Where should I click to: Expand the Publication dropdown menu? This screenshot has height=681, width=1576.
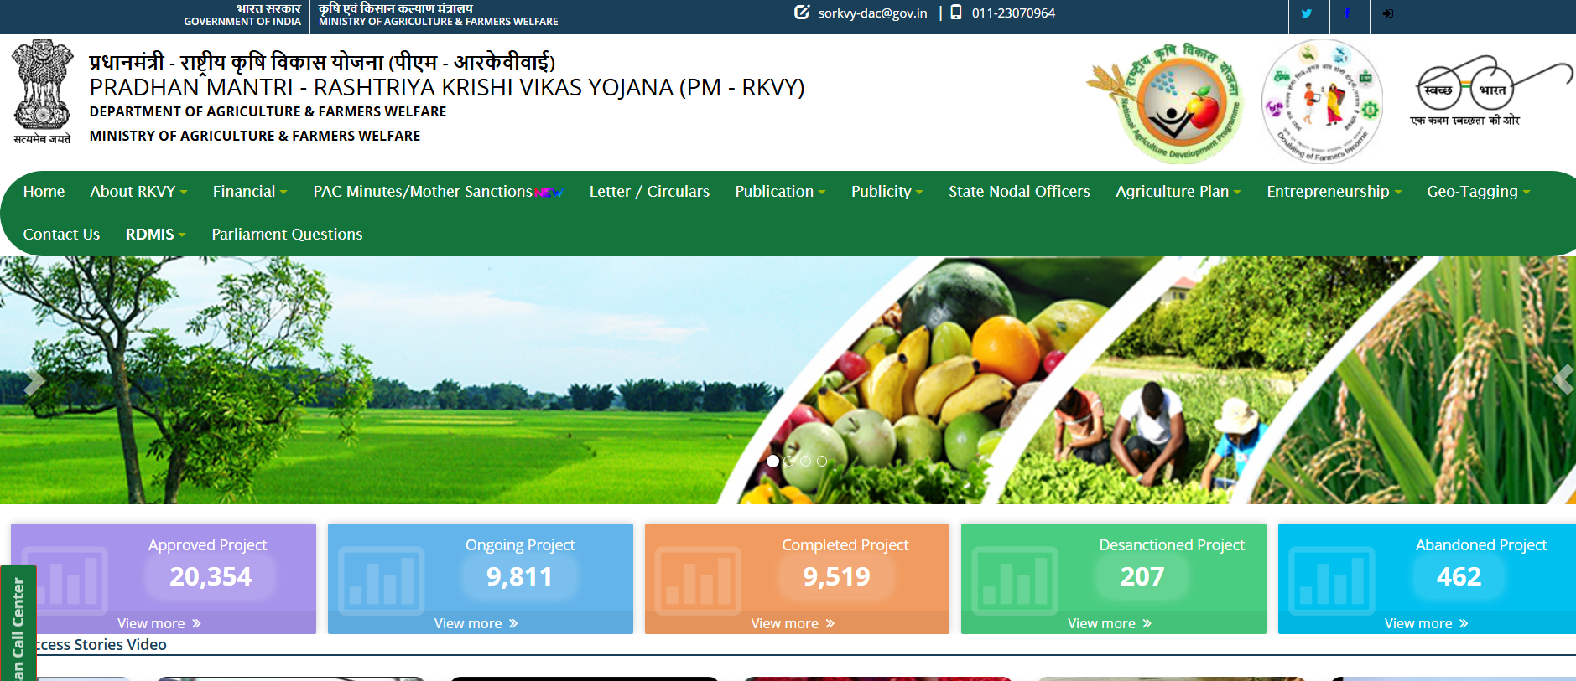coord(780,192)
